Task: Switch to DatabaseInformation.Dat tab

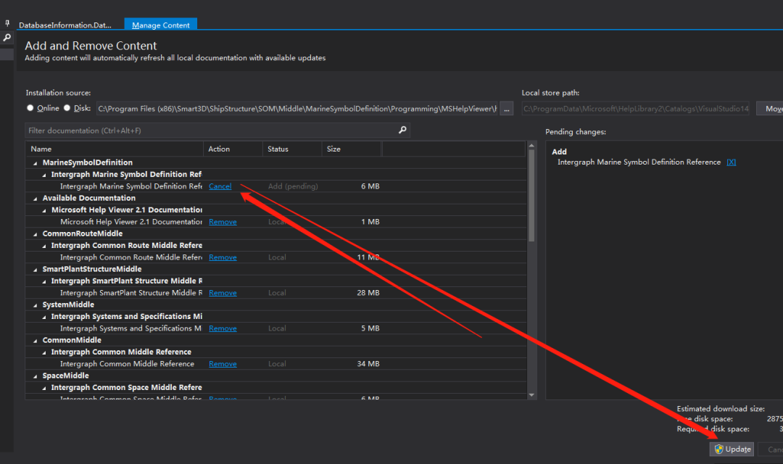Action: tap(65, 25)
